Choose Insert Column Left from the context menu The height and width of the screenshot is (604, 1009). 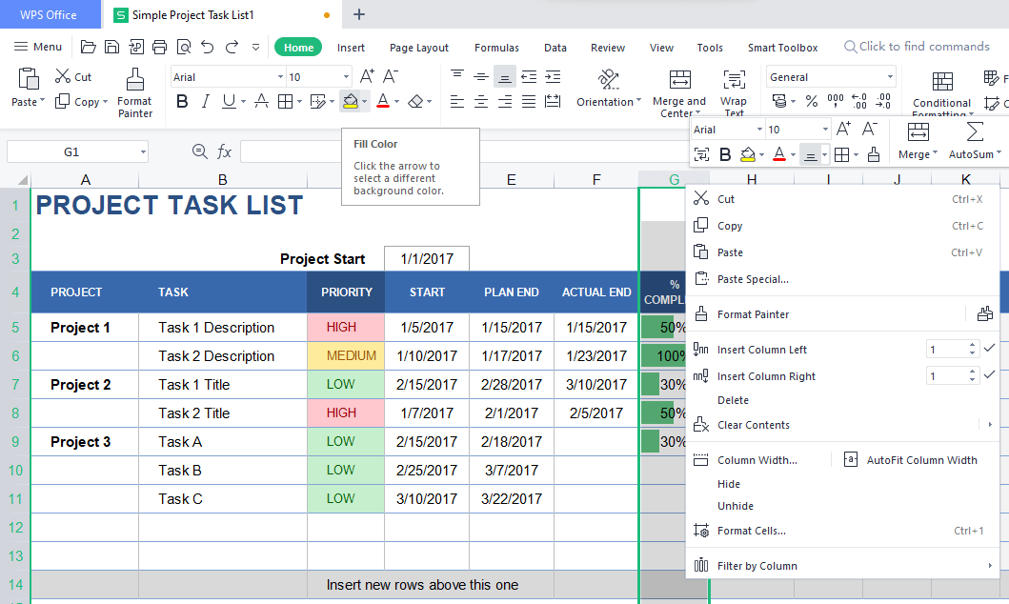(x=761, y=350)
